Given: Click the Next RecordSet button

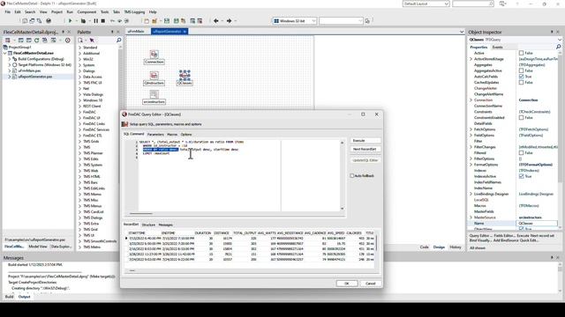Looking at the screenshot, I should click(365, 149).
